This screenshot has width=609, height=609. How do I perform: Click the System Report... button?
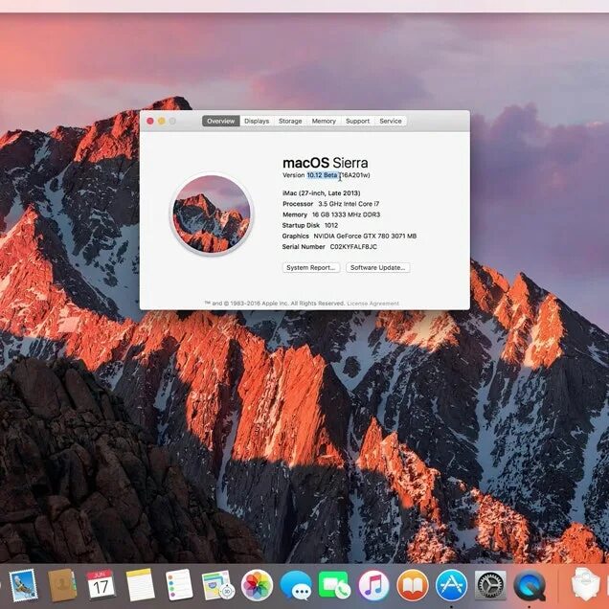[x=310, y=267]
